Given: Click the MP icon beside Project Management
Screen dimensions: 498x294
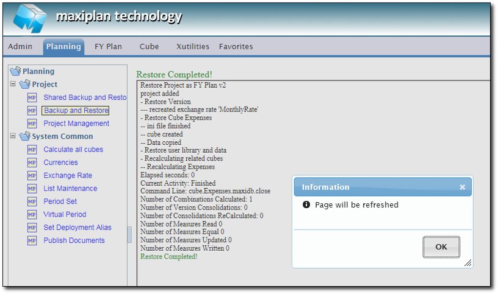Looking at the screenshot, I should [32, 124].
